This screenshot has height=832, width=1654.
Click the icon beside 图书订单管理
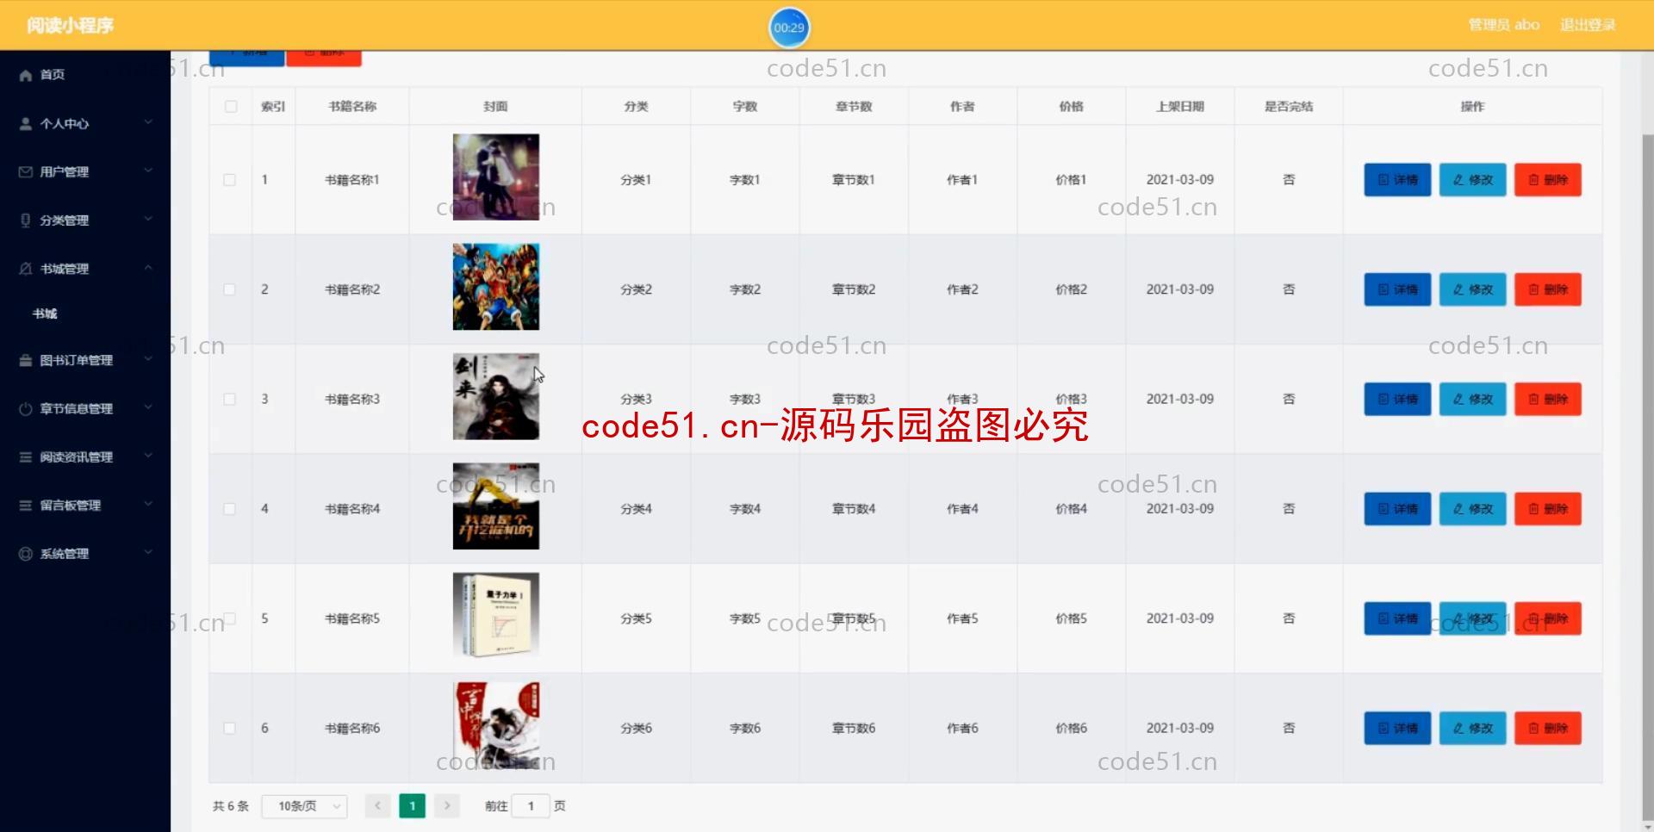tap(26, 360)
